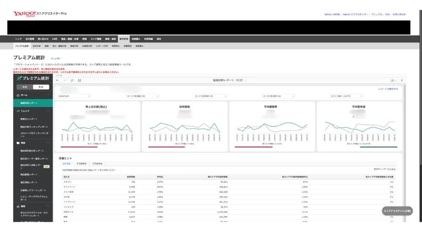This screenshot has height=232, width=422.
Task: Open the カテゴリ第1階層 dropdown
Action: tap(142, 96)
